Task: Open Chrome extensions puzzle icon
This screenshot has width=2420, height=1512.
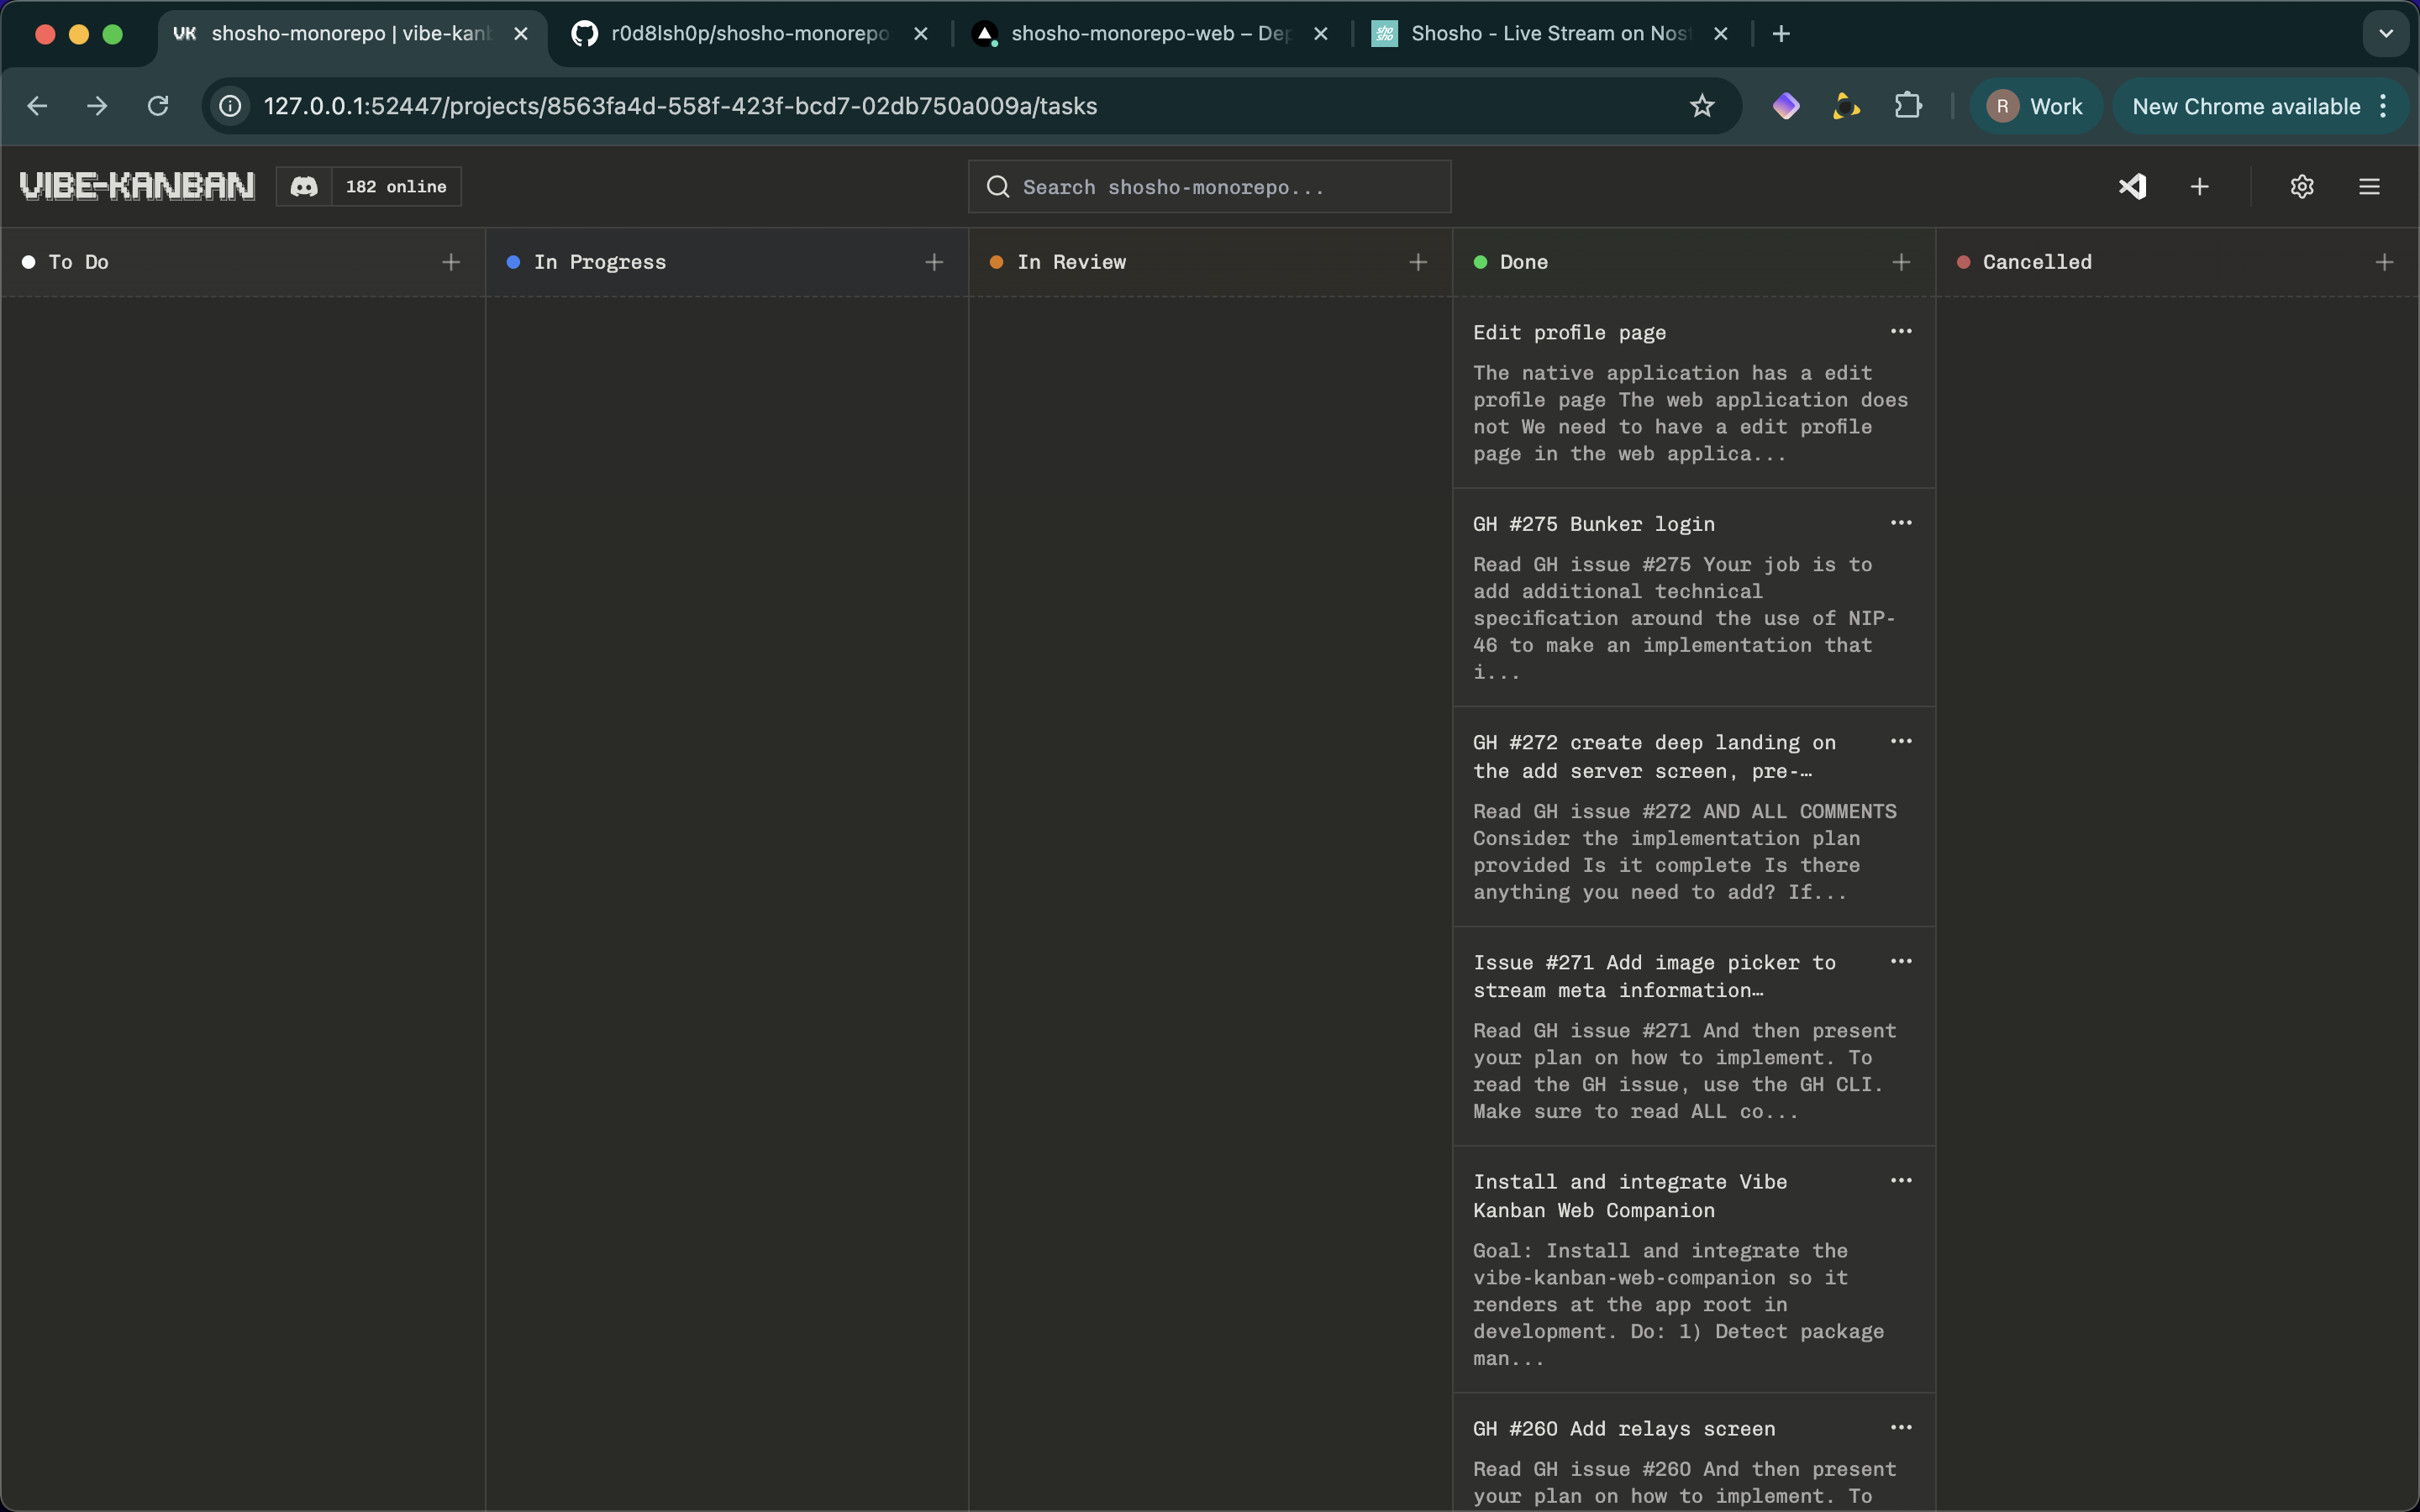Action: tap(1908, 106)
